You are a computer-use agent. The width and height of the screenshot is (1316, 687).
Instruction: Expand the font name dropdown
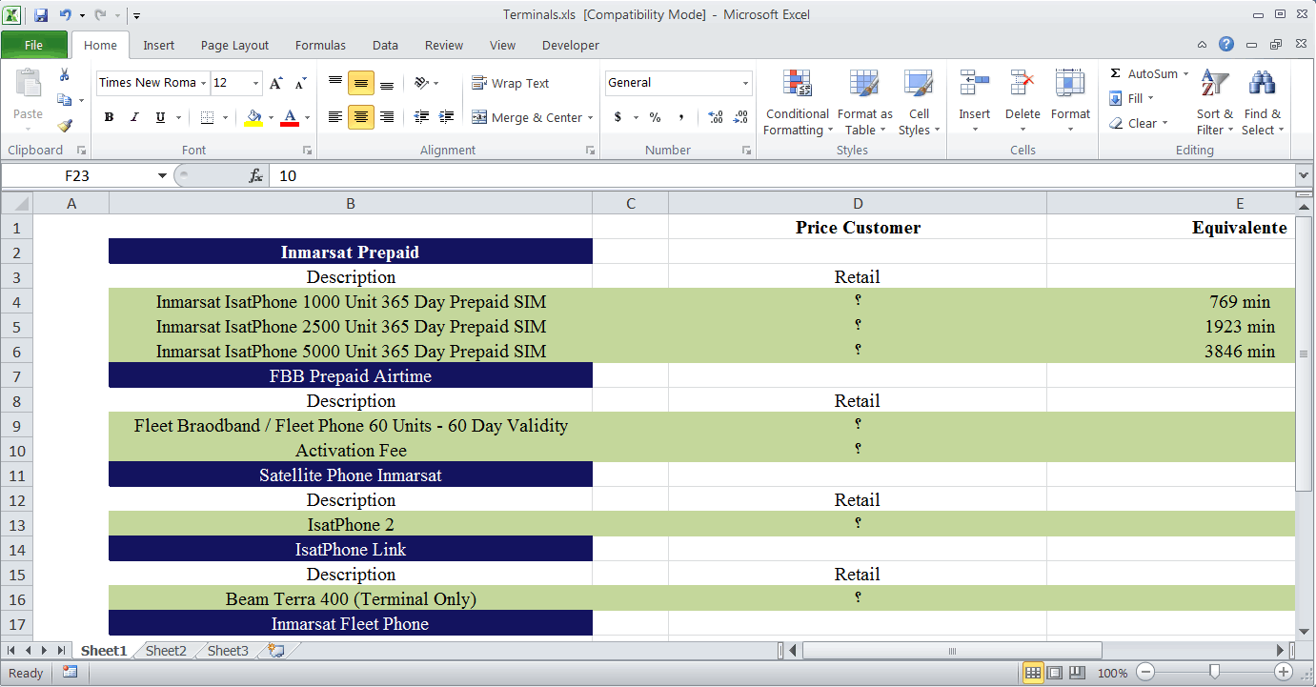[204, 83]
